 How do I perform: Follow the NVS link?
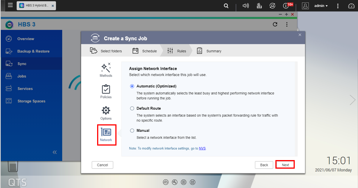point(202,148)
